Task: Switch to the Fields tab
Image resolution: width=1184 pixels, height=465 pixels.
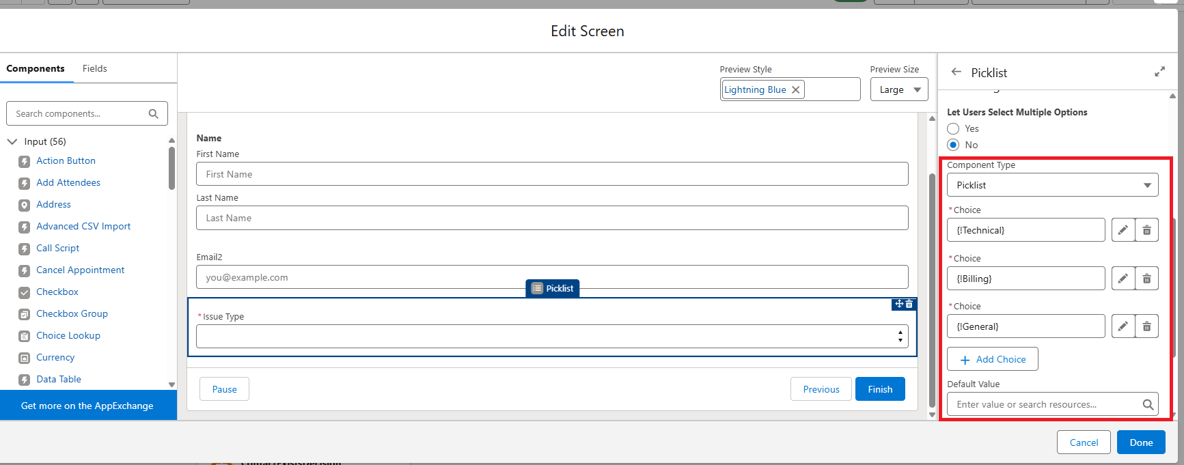Action: [95, 68]
